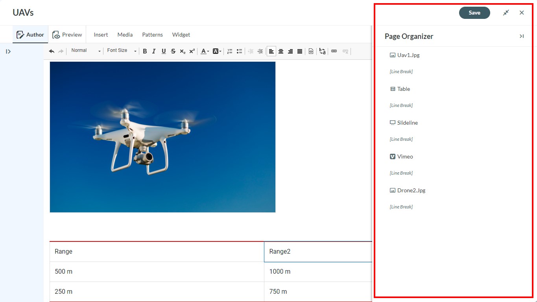Switch to the Preview tab

point(67,35)
